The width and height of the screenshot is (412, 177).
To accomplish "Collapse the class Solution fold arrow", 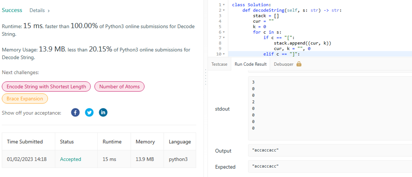I will pyautogui.click(x=224, y=5).
